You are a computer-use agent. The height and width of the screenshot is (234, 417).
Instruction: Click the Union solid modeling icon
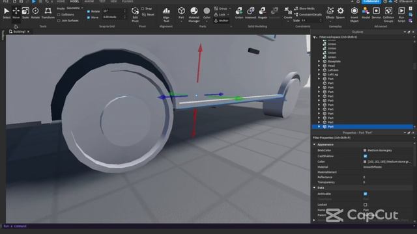pos(239,13)
